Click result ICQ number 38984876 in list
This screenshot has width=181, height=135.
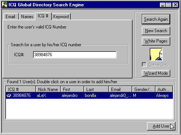[x=21, y=95]
